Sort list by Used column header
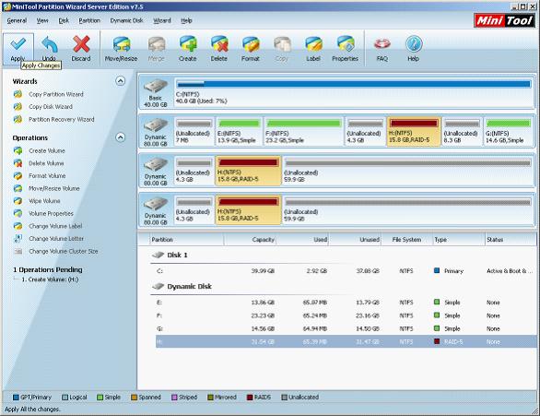 [x=303, y=240]
